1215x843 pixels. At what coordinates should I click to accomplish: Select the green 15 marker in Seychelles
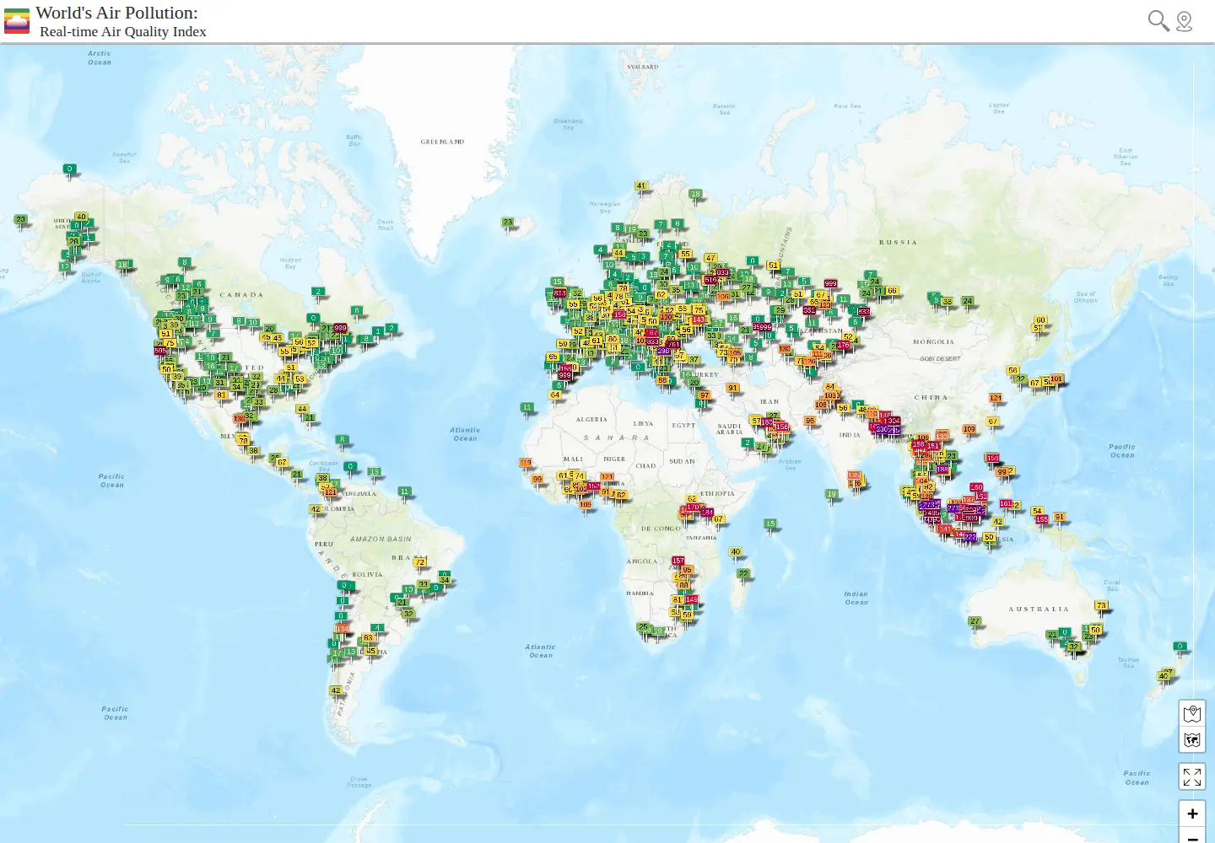tap(770, 524)
